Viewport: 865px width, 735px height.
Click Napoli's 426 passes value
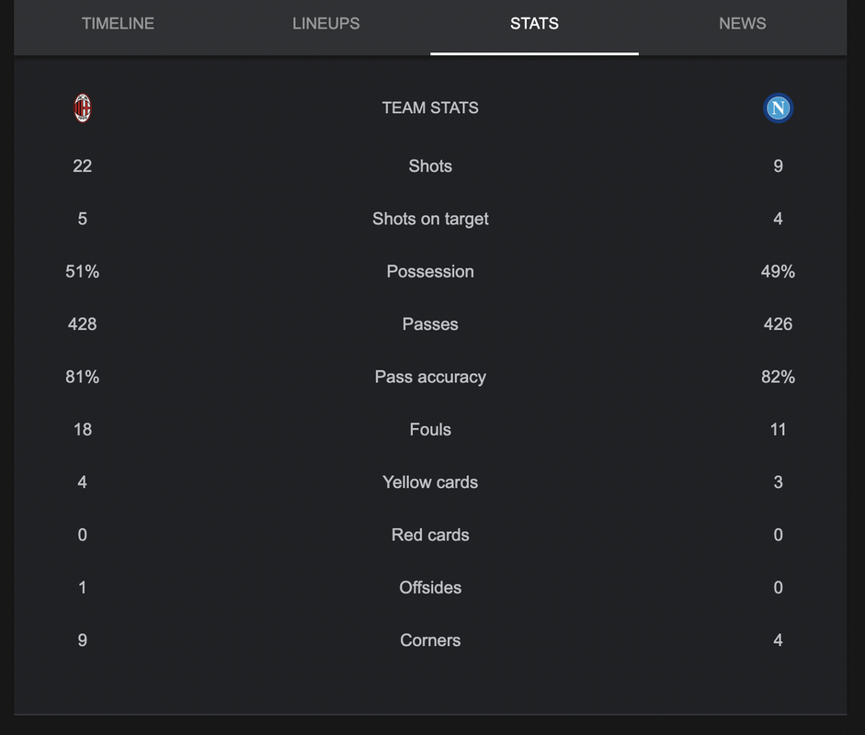(x=778, y=324)
